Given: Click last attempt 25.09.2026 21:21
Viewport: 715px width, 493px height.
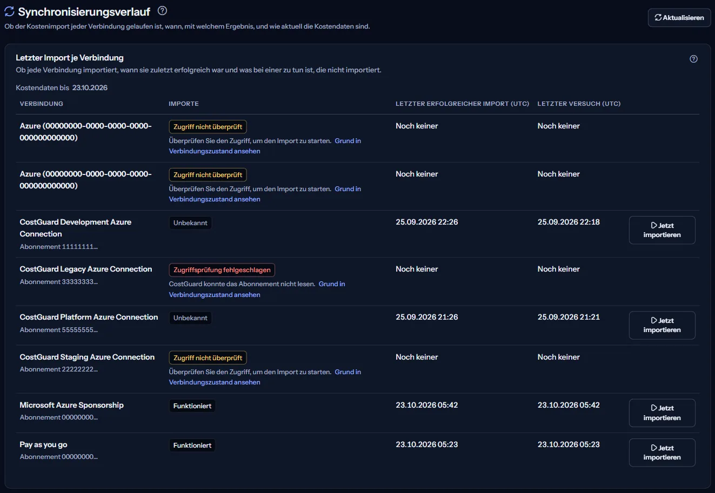Looking at the screenshot, I should 569,317.
